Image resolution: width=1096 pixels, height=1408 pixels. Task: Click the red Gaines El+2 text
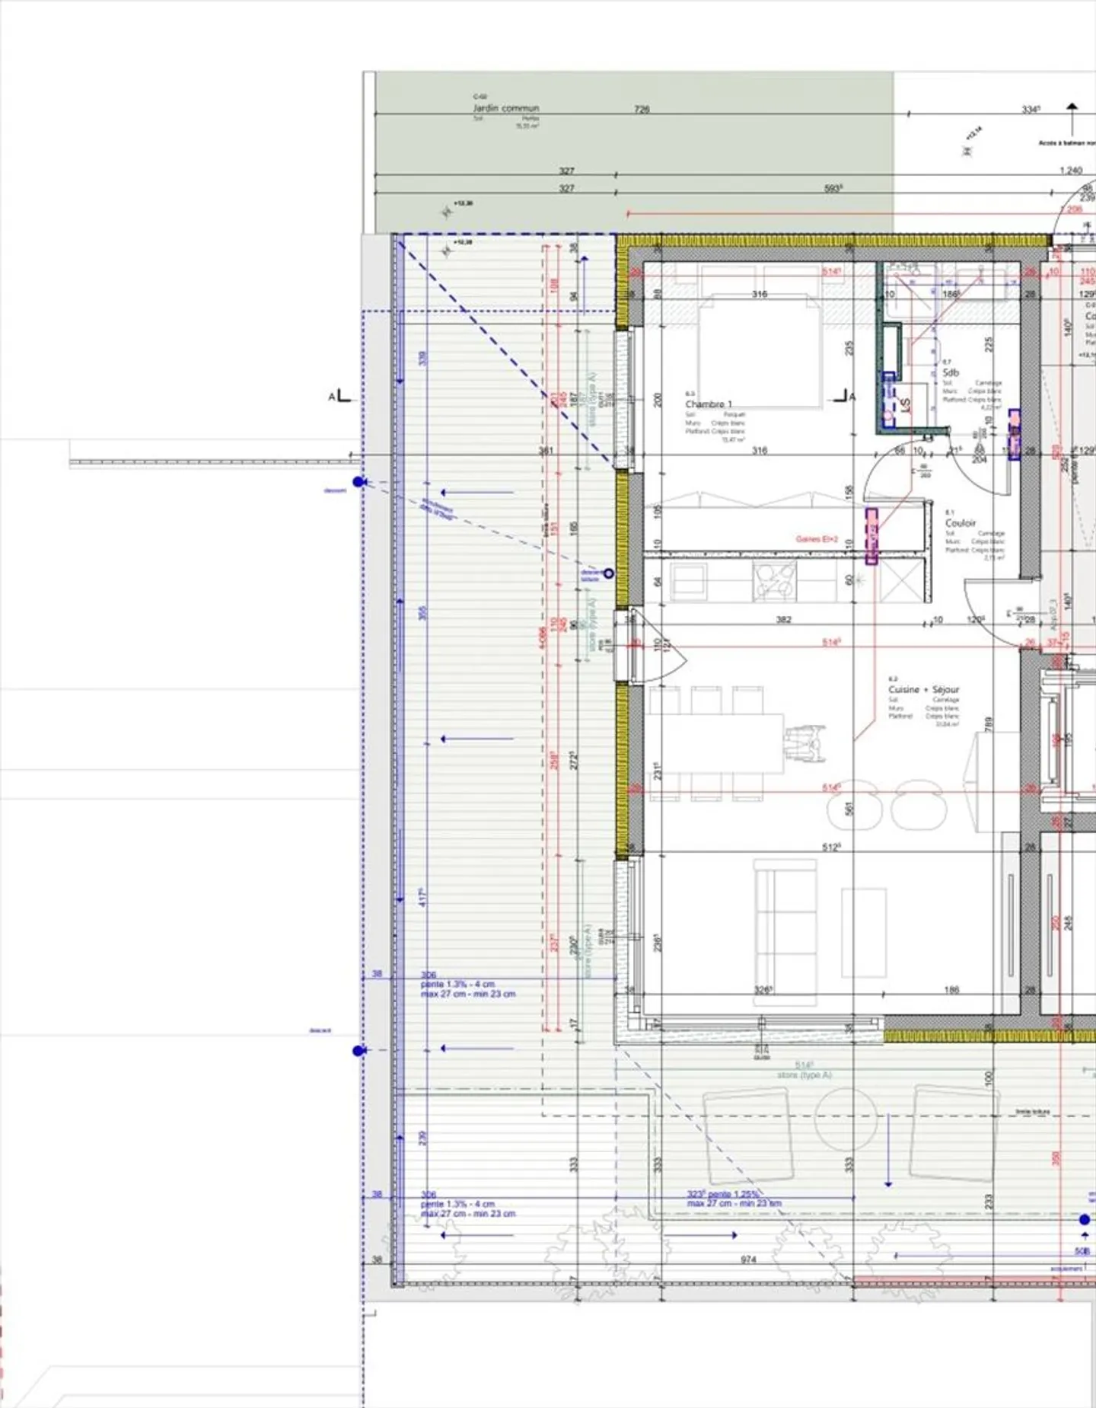point(816,539)
